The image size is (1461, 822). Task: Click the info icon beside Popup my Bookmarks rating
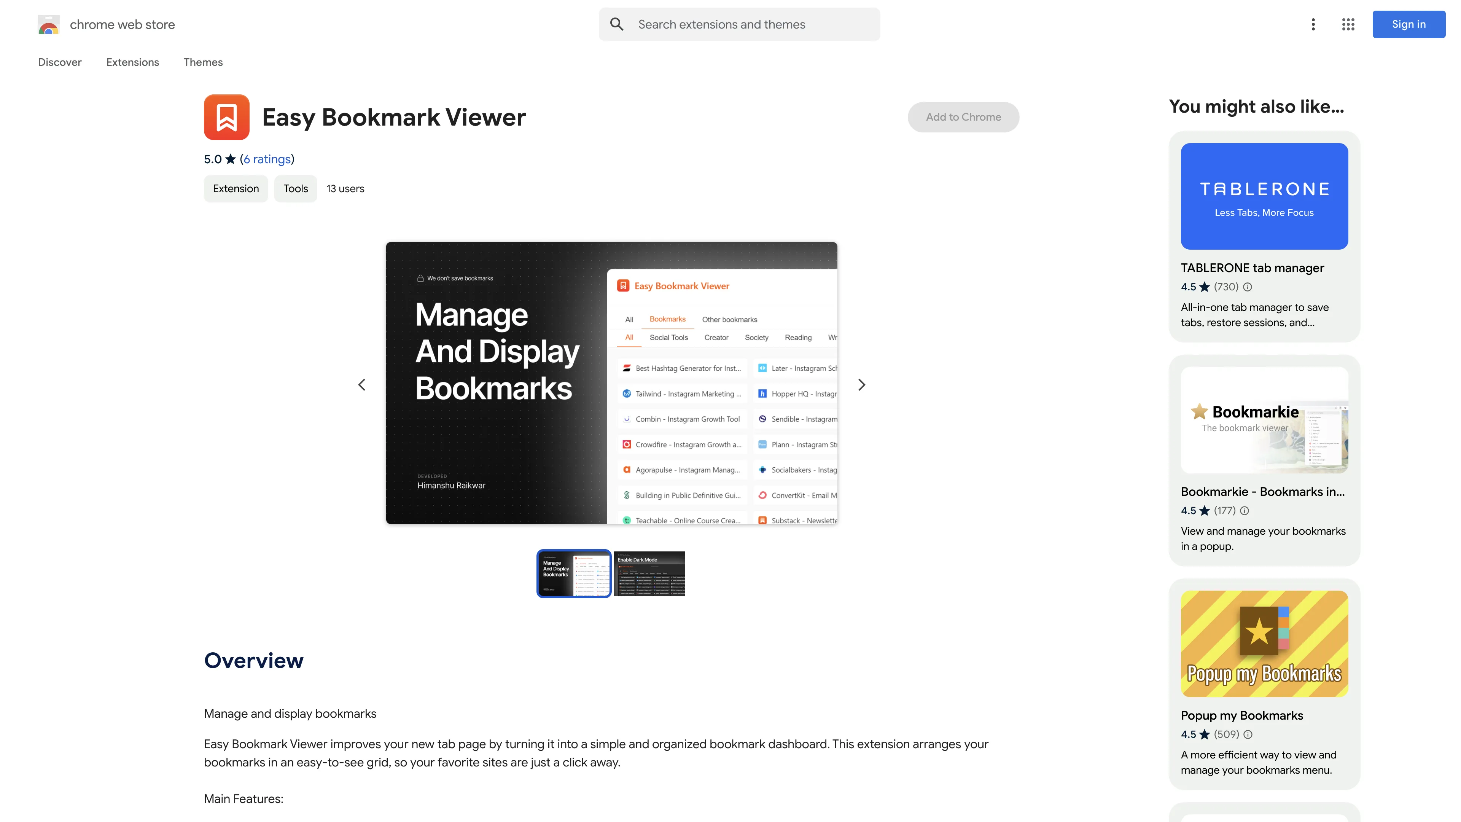coord(1248,734)
